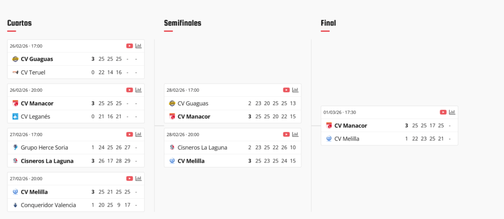Screen dimensions: 504x219
Task: Play video of Melilla vs Conqueridor Valencia
Action: [129, 178]
